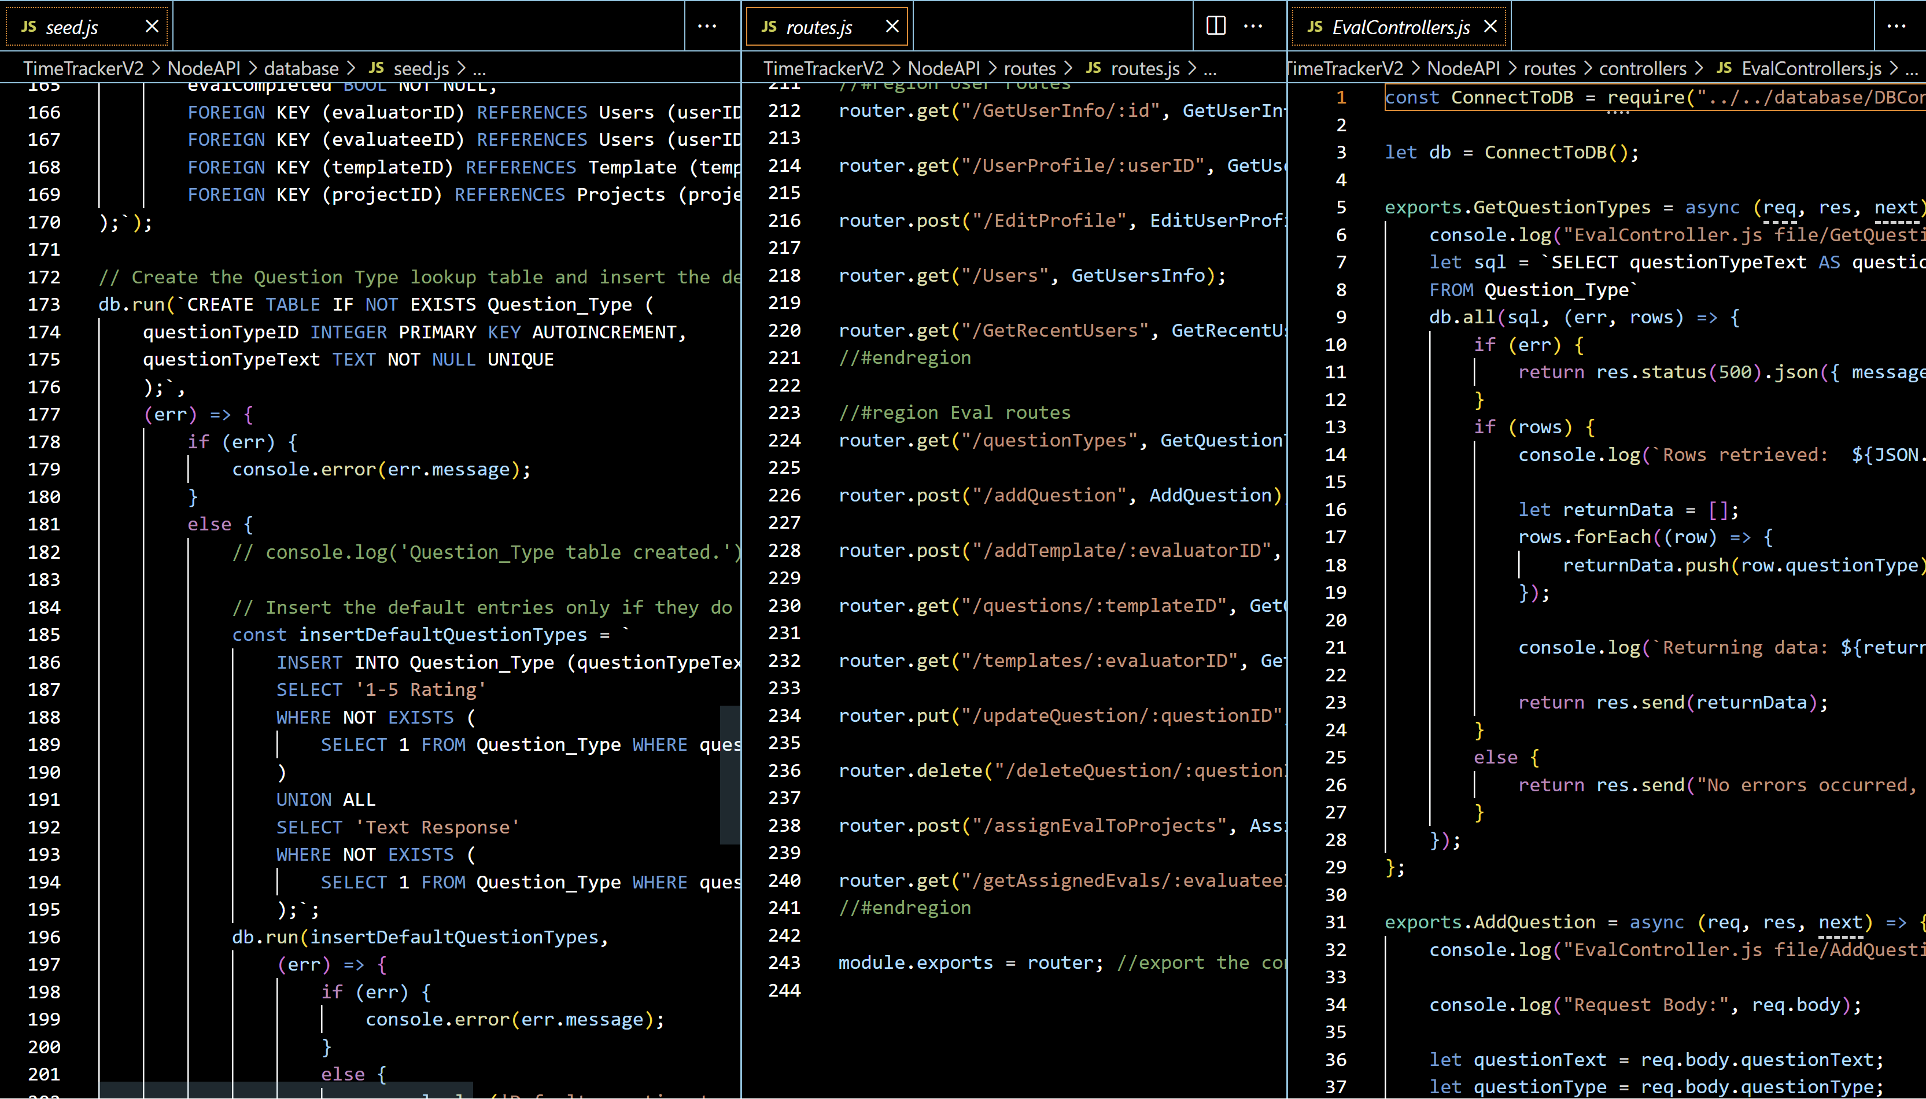1926x1099 pixels.
Task: Click 'SELECT '1-5 Rating'' line in seed.js
Action: coord(381,690)
